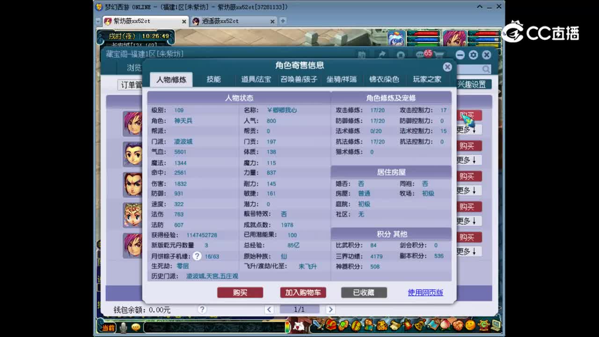Switch to the 玩家之家 tab

[x=427, y=80]
